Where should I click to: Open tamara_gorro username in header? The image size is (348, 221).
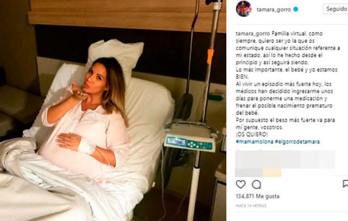coord(274,10)
